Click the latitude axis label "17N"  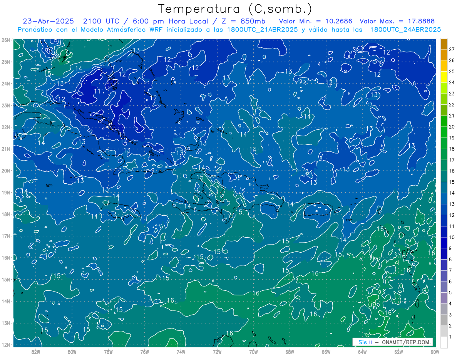click(6, 236)
